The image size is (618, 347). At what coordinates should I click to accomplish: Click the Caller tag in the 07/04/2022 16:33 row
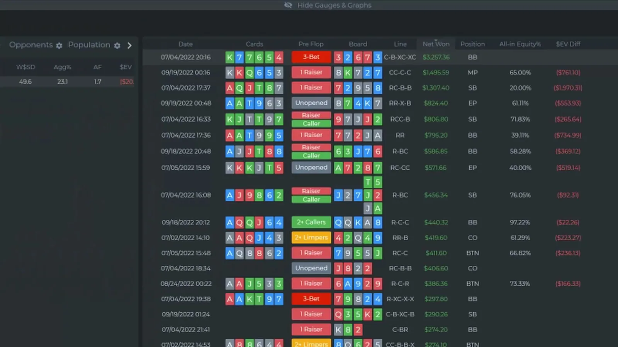pyautogui.click(x=311, y=124)
